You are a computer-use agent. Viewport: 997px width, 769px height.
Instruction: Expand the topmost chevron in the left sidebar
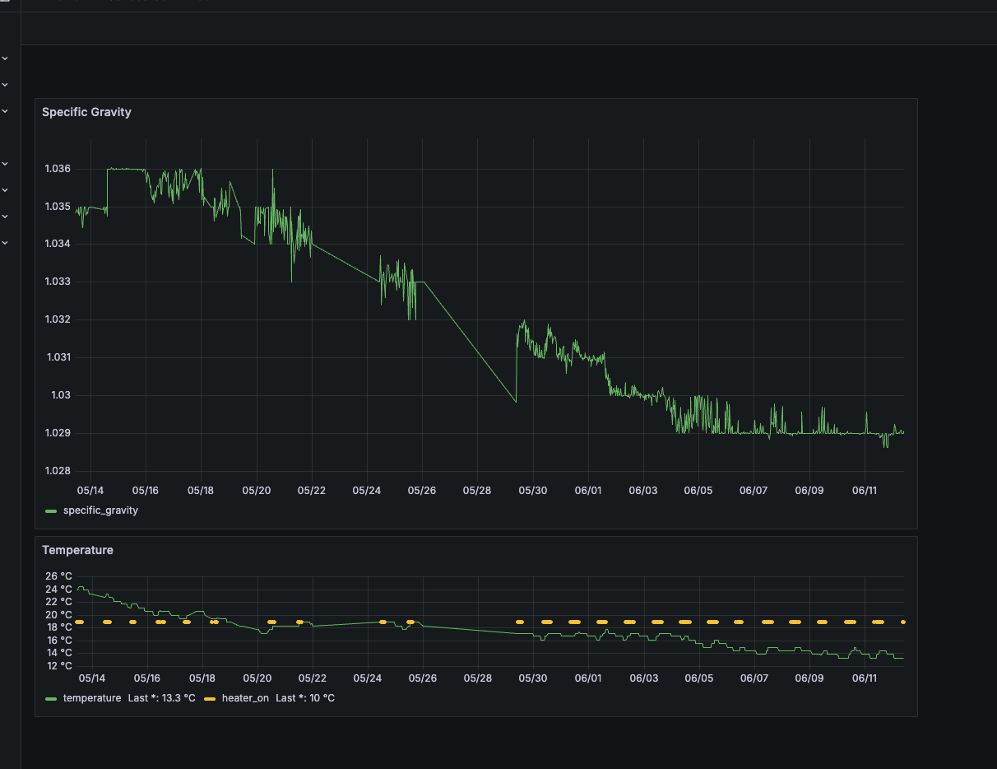pos(5,58)
